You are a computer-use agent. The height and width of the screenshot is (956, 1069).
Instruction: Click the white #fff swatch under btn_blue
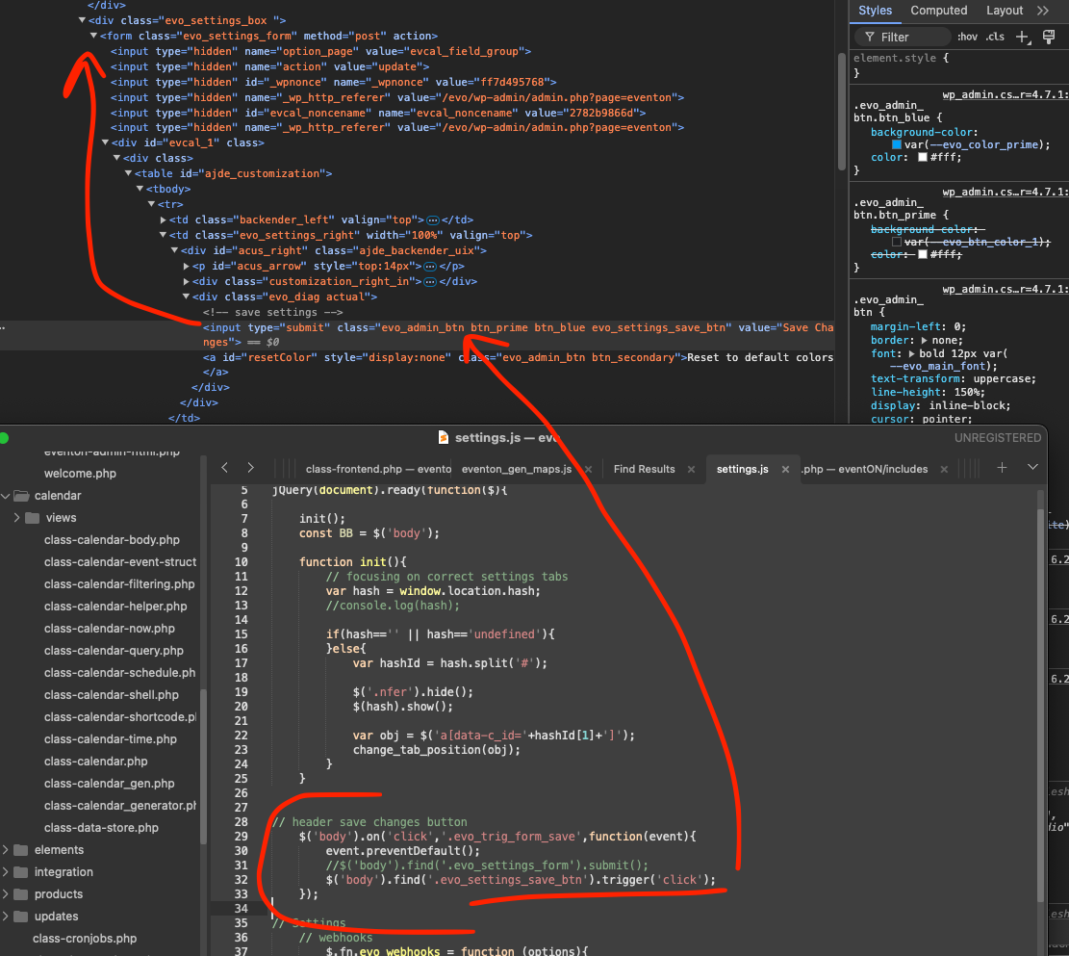[x=923, y=158]
